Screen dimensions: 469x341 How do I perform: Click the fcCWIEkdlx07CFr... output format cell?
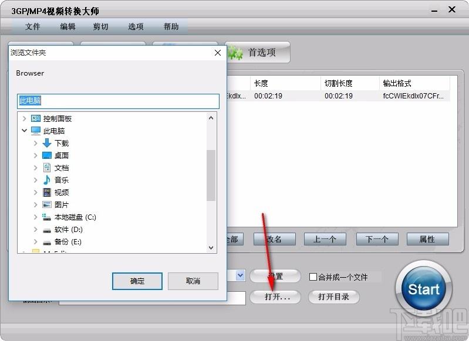coord(413,96)
